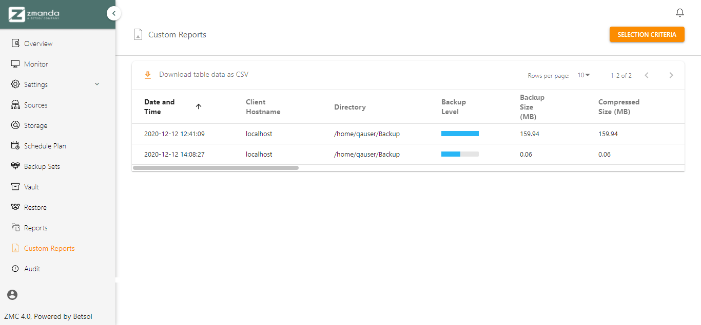The image size is (701, 325).
Task: Click Client Hostname column header
Action: coord(263,106)
